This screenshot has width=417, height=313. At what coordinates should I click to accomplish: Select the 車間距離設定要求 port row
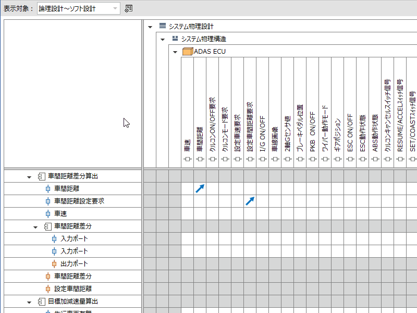pyautogui.click(x=79, y=201)
